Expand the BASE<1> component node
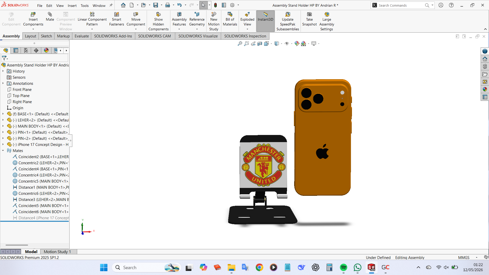The height and width of the screenshot is (275, 489). point(3,114)
